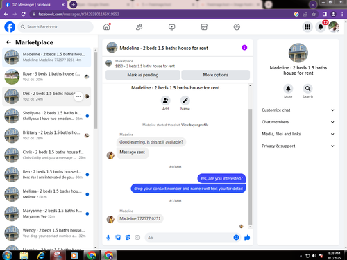Click the Mark as pending button
347x260 pixels.
[143, 75]
